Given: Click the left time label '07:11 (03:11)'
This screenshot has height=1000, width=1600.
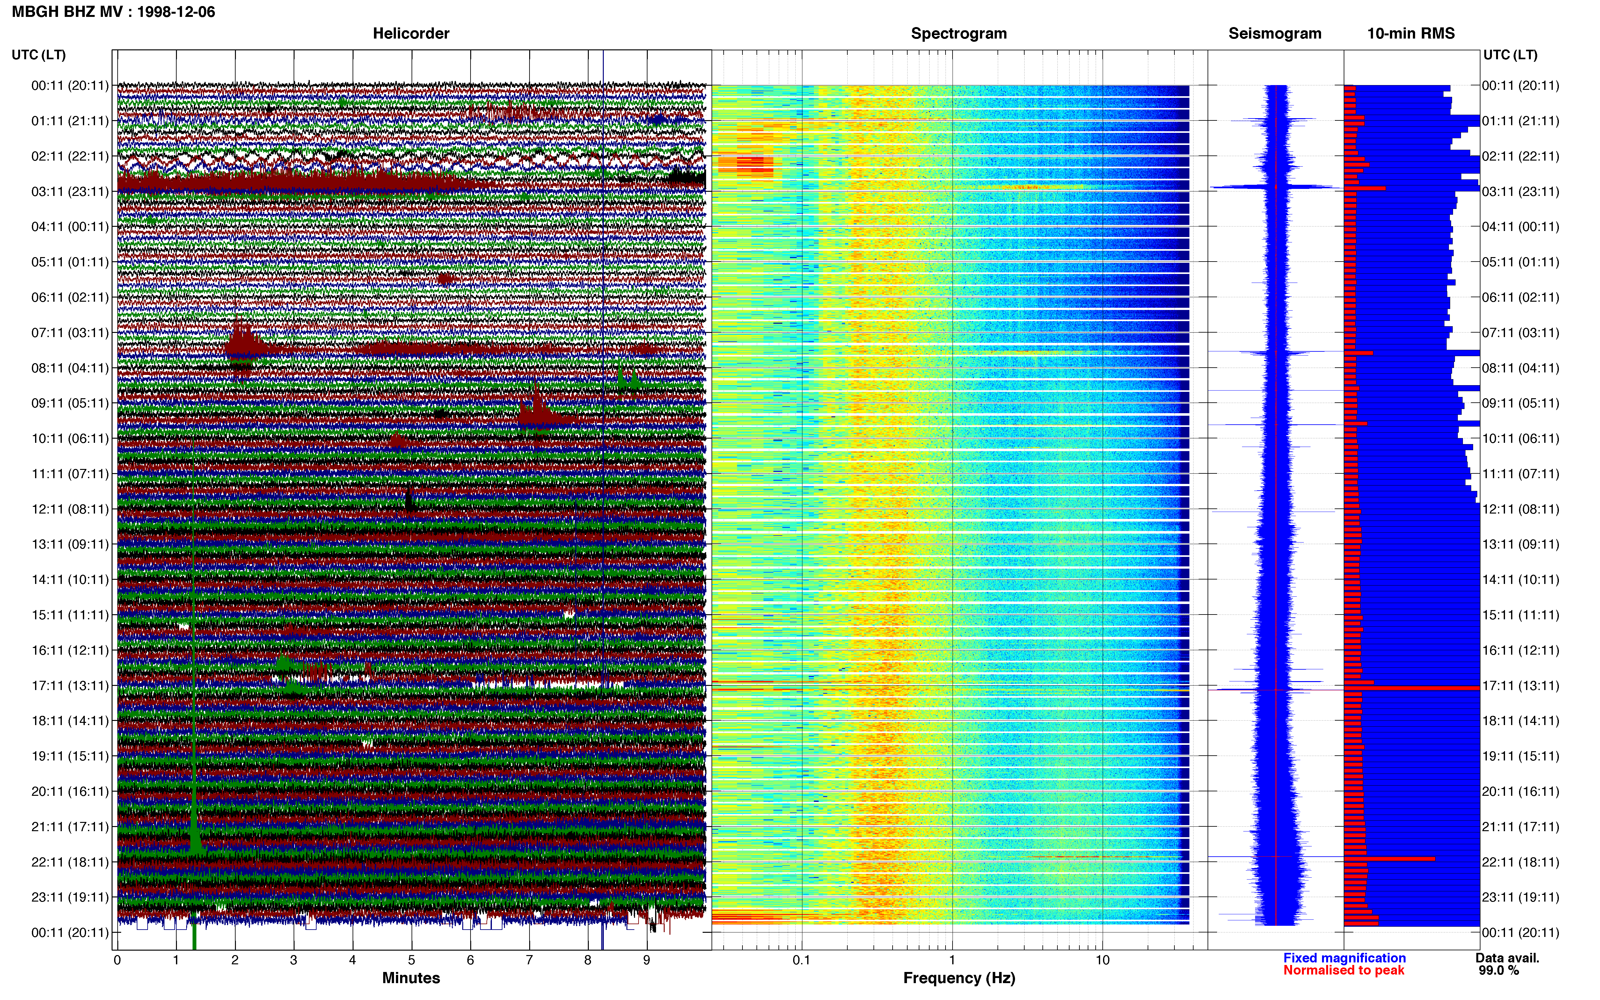Looking at the screenshot, I should (69, 333).
